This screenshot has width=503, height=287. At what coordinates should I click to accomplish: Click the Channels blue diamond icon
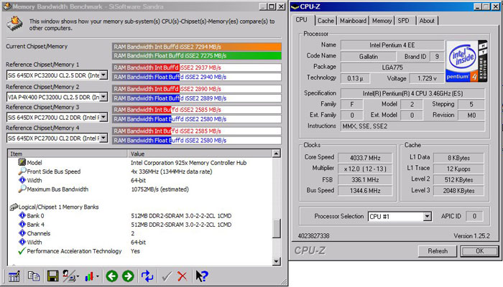click(22, 233)
